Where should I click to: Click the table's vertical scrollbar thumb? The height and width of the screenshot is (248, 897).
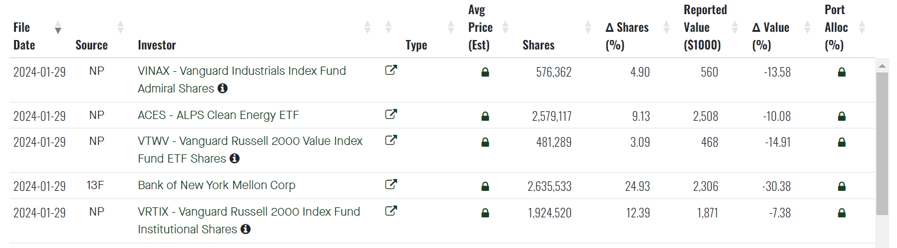point(882,143)
